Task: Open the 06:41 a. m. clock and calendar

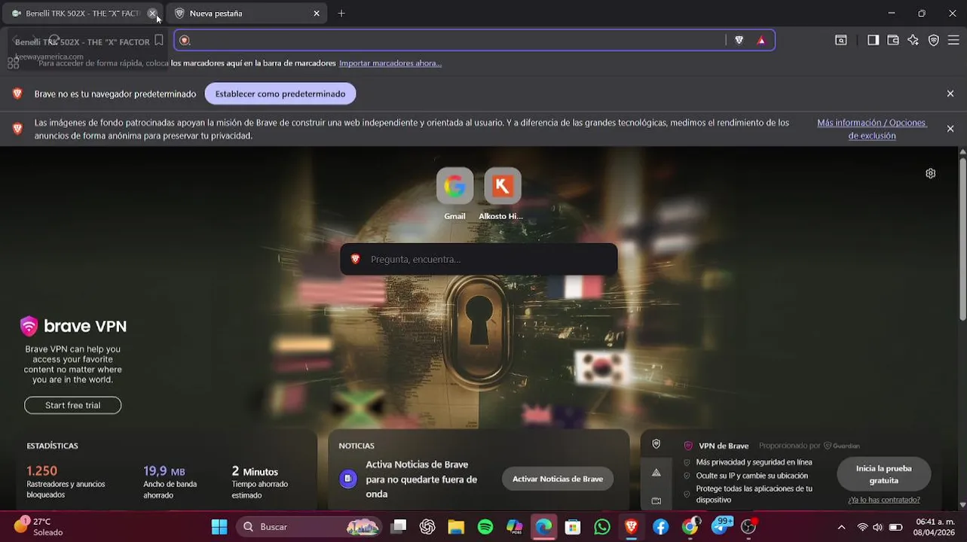Action: (935, 527)
